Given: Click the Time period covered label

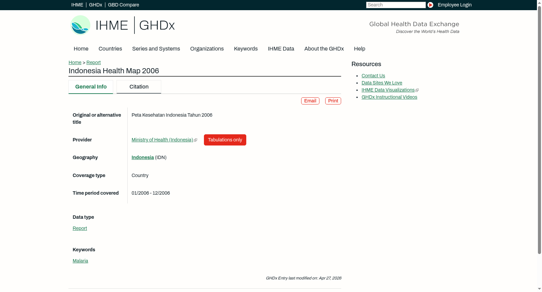Looking at the screenshot, I should pos(96,193).
